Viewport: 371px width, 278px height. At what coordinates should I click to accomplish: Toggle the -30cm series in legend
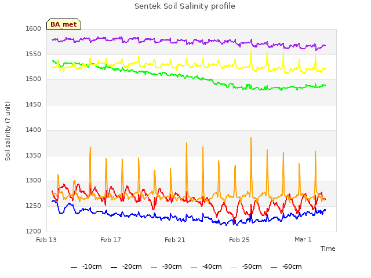(166, 266)
